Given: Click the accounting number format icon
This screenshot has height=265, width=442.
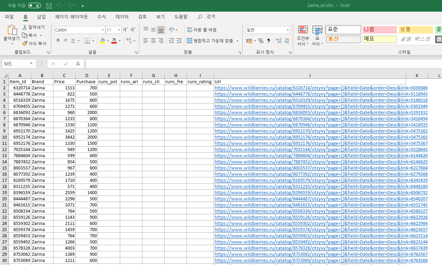Looking at the screenshot, I should click(x=249, y=41).
